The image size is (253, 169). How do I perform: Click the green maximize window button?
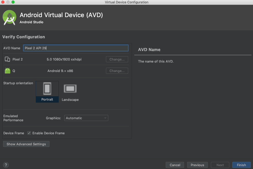tap(13, 2)
